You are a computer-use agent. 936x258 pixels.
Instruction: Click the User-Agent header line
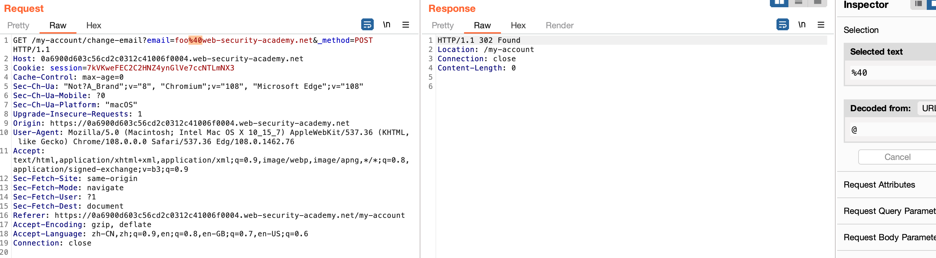[211, 137]
